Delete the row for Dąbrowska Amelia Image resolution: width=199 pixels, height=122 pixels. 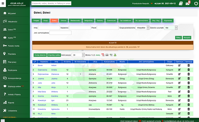pos(189,70)
